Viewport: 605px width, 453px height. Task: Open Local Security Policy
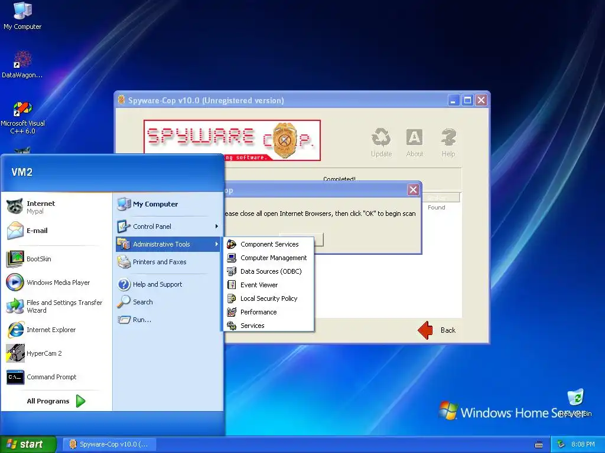(269, 298)
